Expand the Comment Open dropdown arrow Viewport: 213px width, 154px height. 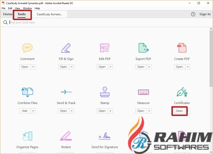click(x=33, y=67)
